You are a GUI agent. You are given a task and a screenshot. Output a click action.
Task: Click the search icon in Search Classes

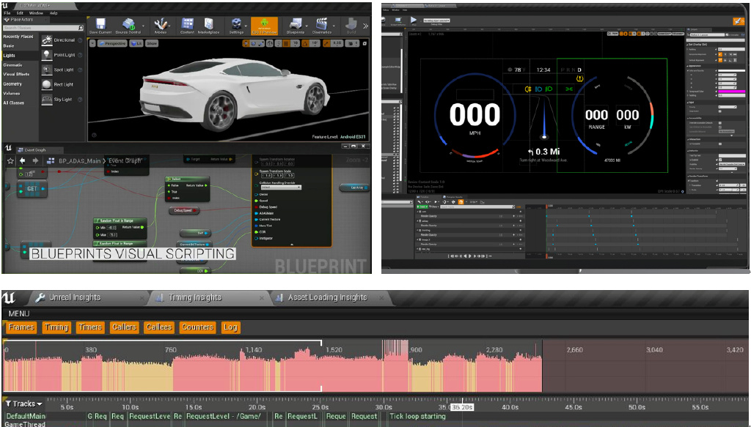[x=81, y=29]
